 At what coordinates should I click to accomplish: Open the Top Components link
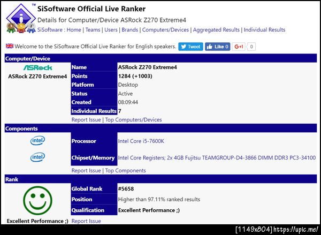126,170
